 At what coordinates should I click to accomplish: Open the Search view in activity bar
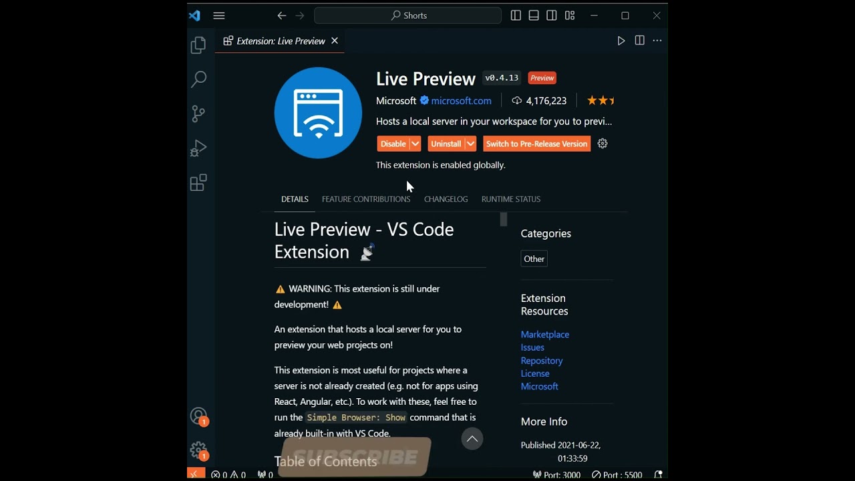(198, 79)
